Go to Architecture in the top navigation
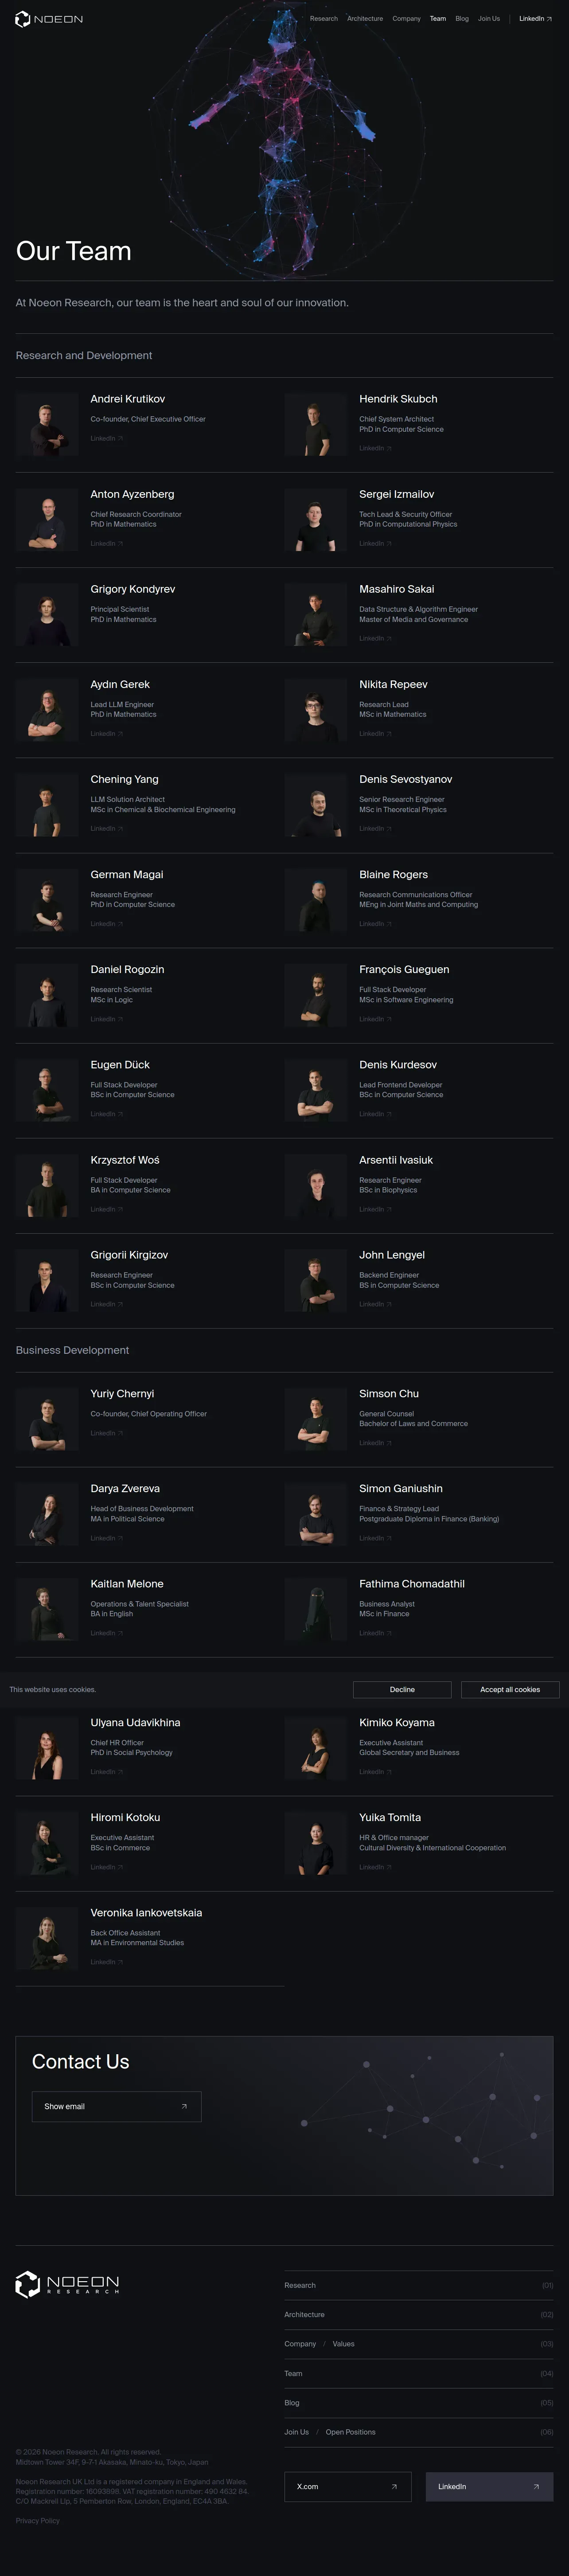 click(365, 19)
